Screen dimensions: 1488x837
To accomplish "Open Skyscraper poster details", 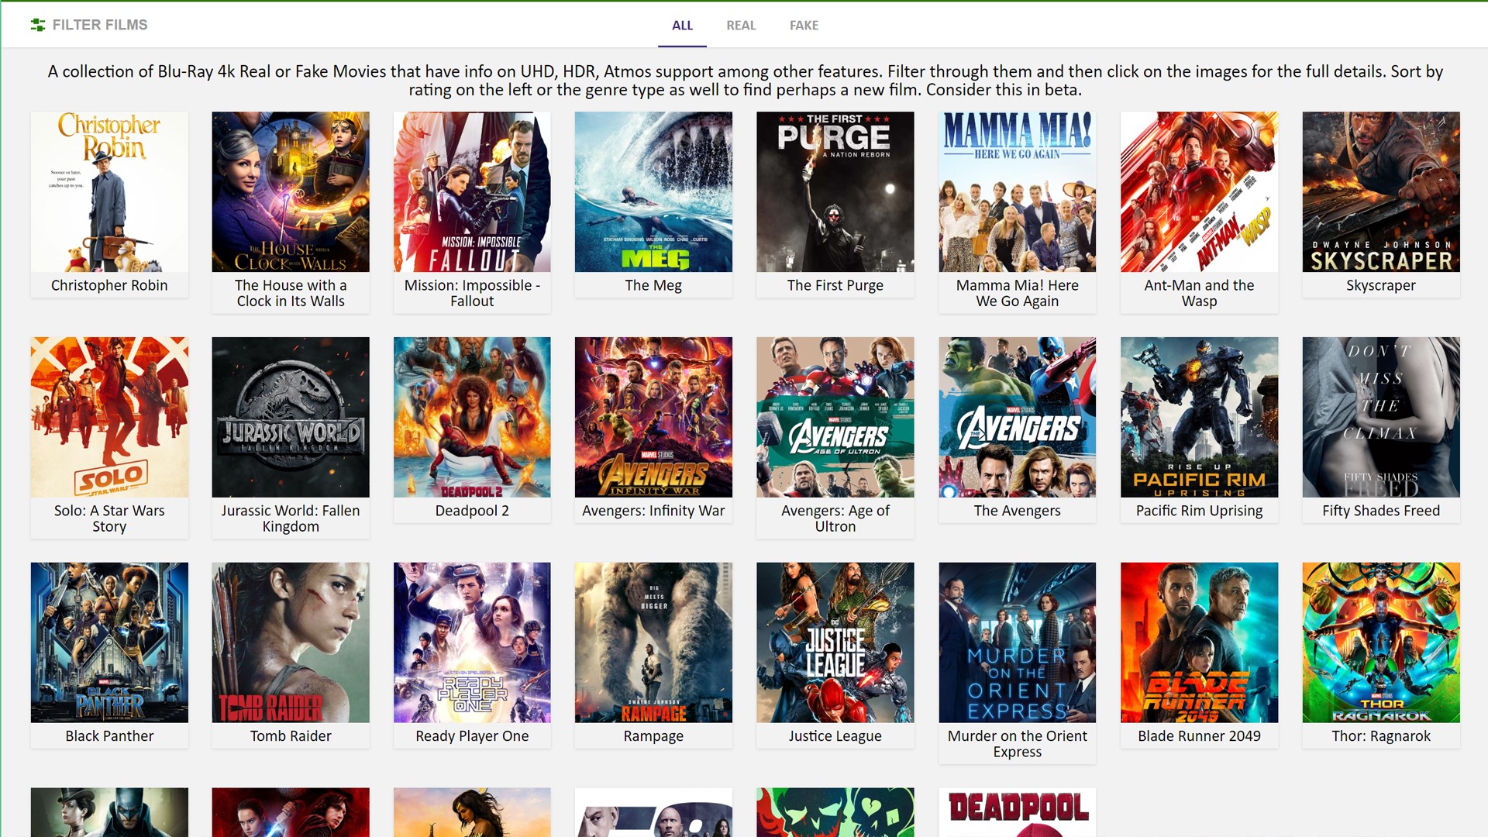I will [1380, 191].
